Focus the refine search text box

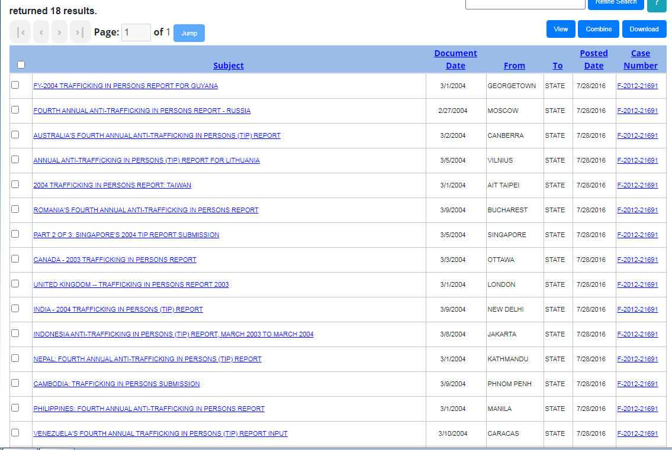(x=525, y=4)
